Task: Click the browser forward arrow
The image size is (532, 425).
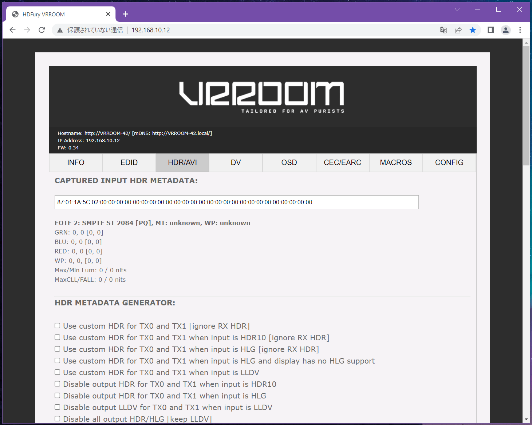Action: (x=27, y=30)
